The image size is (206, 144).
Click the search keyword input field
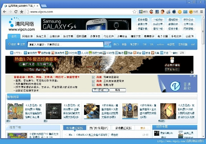(x=65, y=44)
